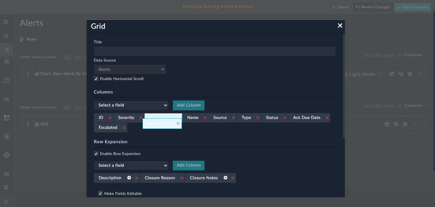
Task: Check the Container box for the first row
Action: pos(400,55)
